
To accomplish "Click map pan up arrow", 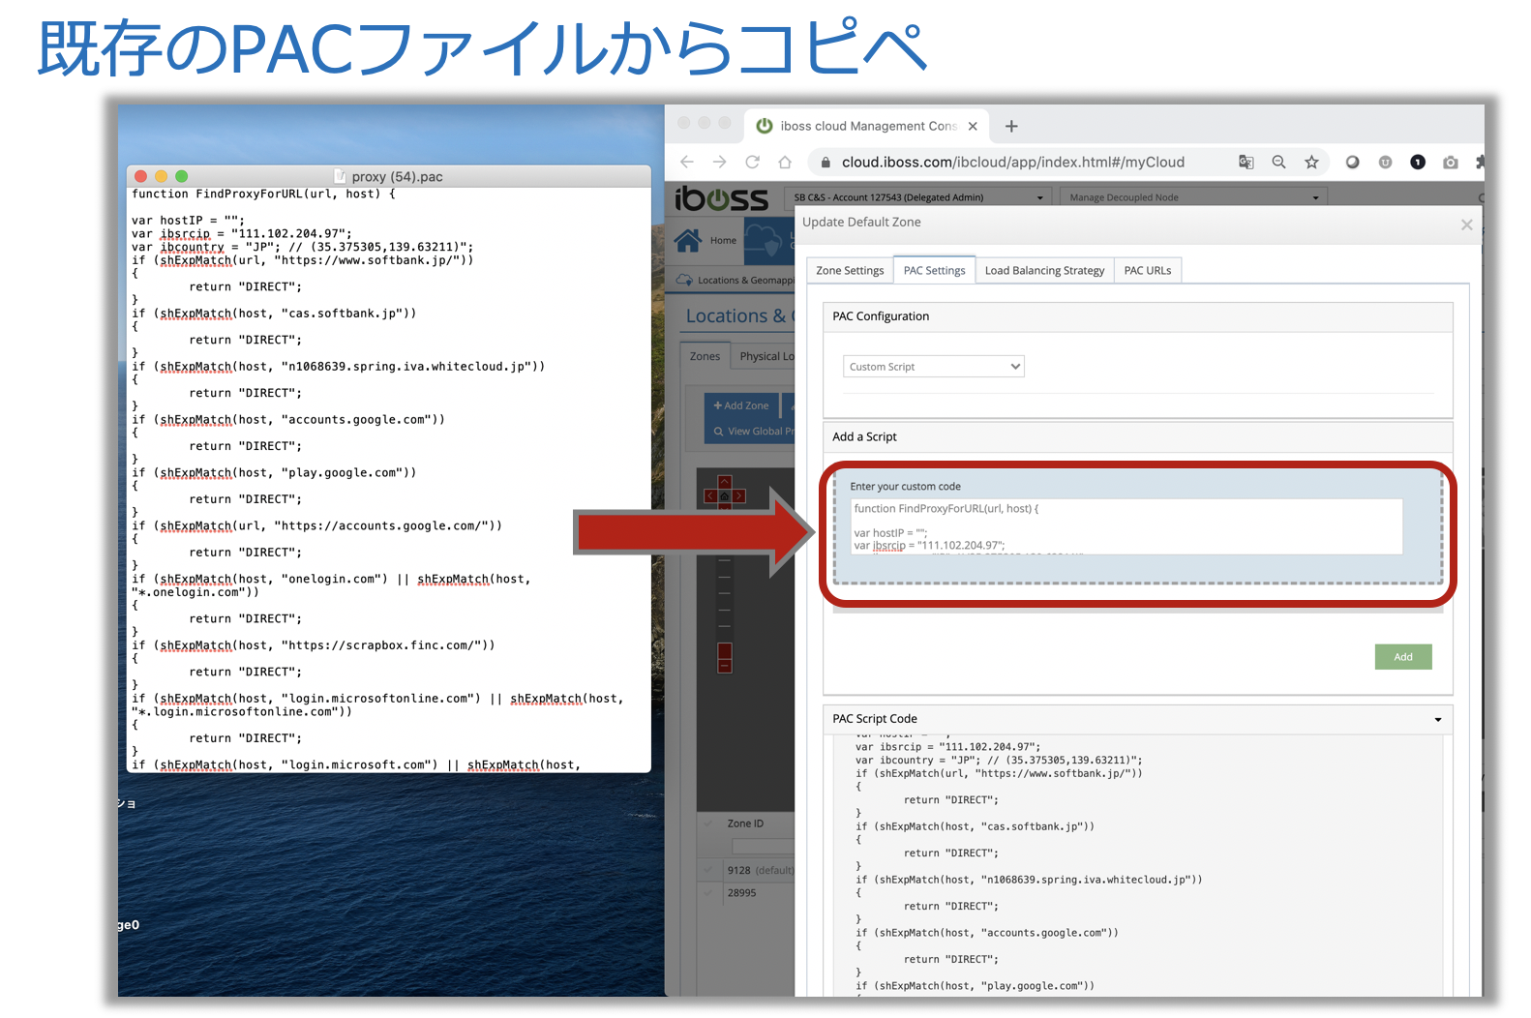I will point(724,482).
